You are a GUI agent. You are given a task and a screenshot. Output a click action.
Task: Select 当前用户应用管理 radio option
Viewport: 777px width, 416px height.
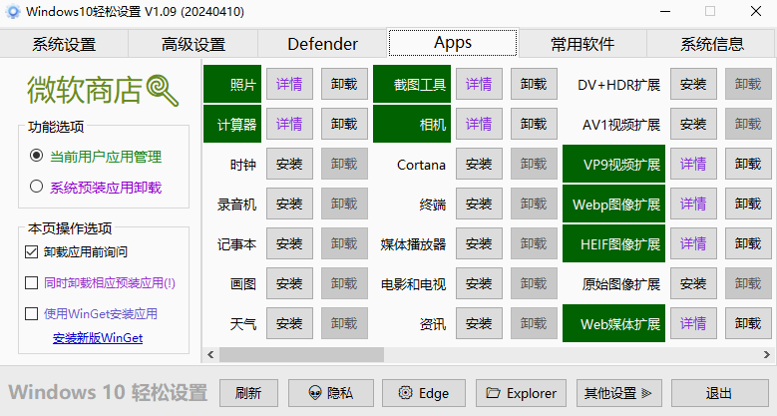pyautogui.click(x=37, y=157)
